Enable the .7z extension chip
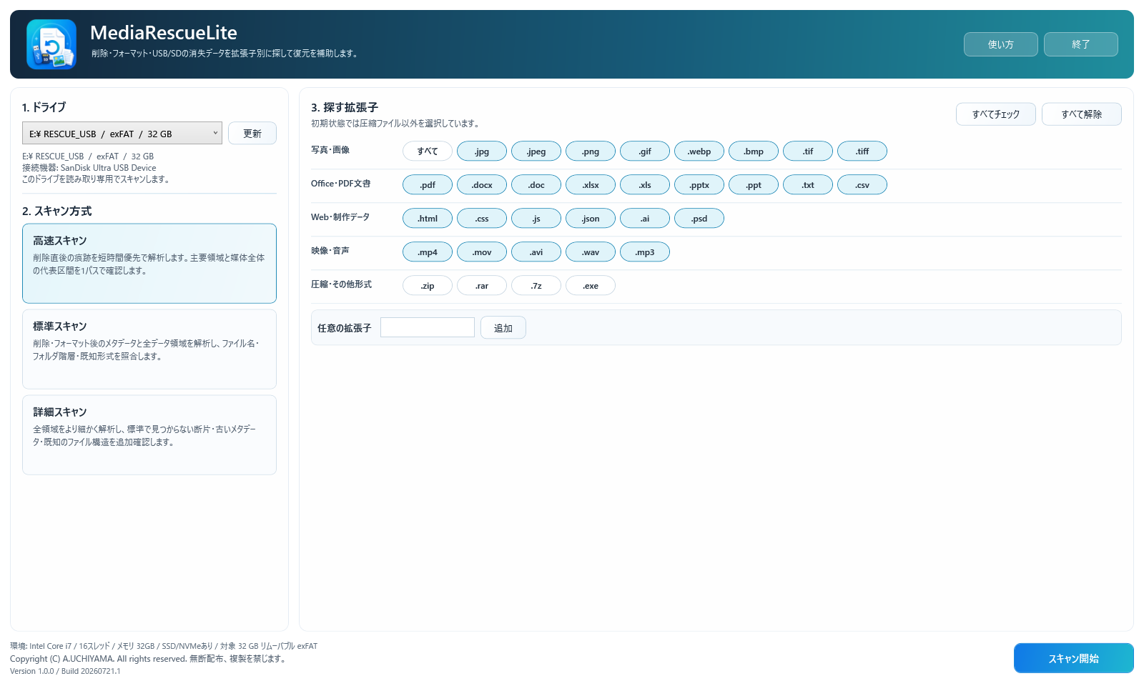Viewport: 1144px width, 686px height. 536,286
